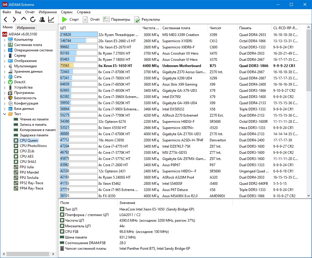
Task: Go forward using the right arrow toolbar icon
Action: click(x=14, y=19)
